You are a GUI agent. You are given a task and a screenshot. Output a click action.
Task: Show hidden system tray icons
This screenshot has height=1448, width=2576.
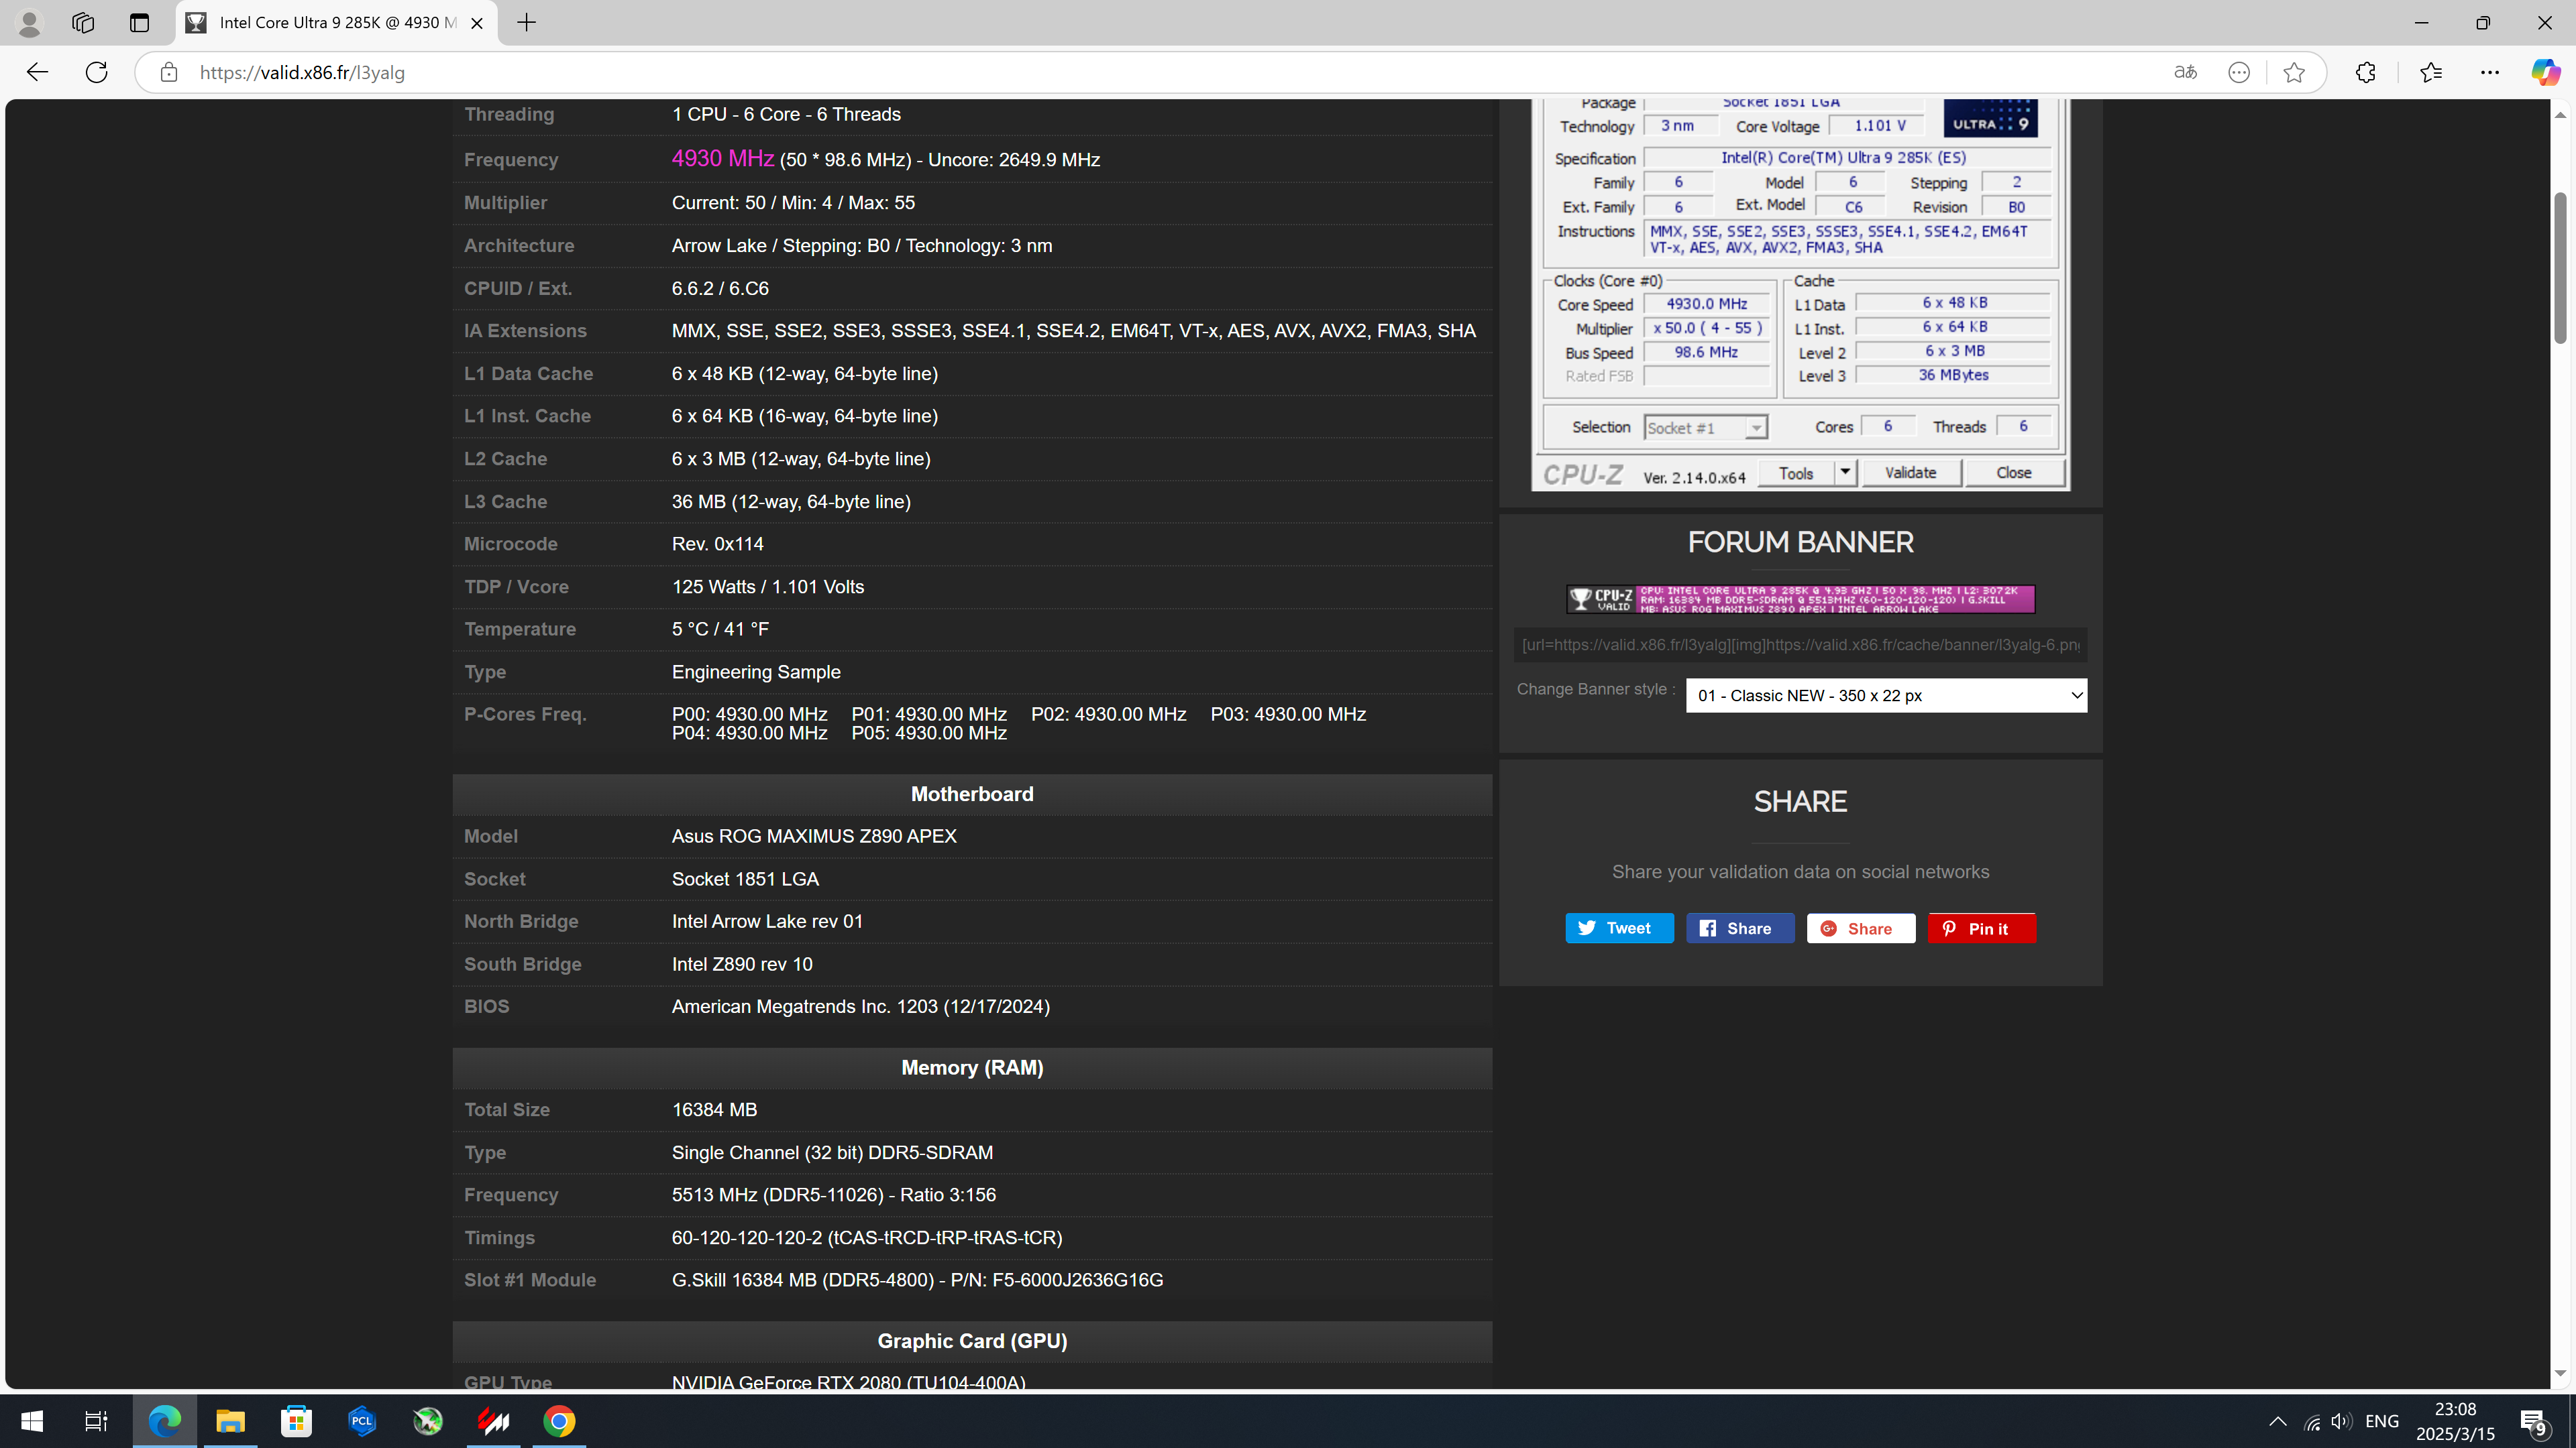(2277, 1422)
